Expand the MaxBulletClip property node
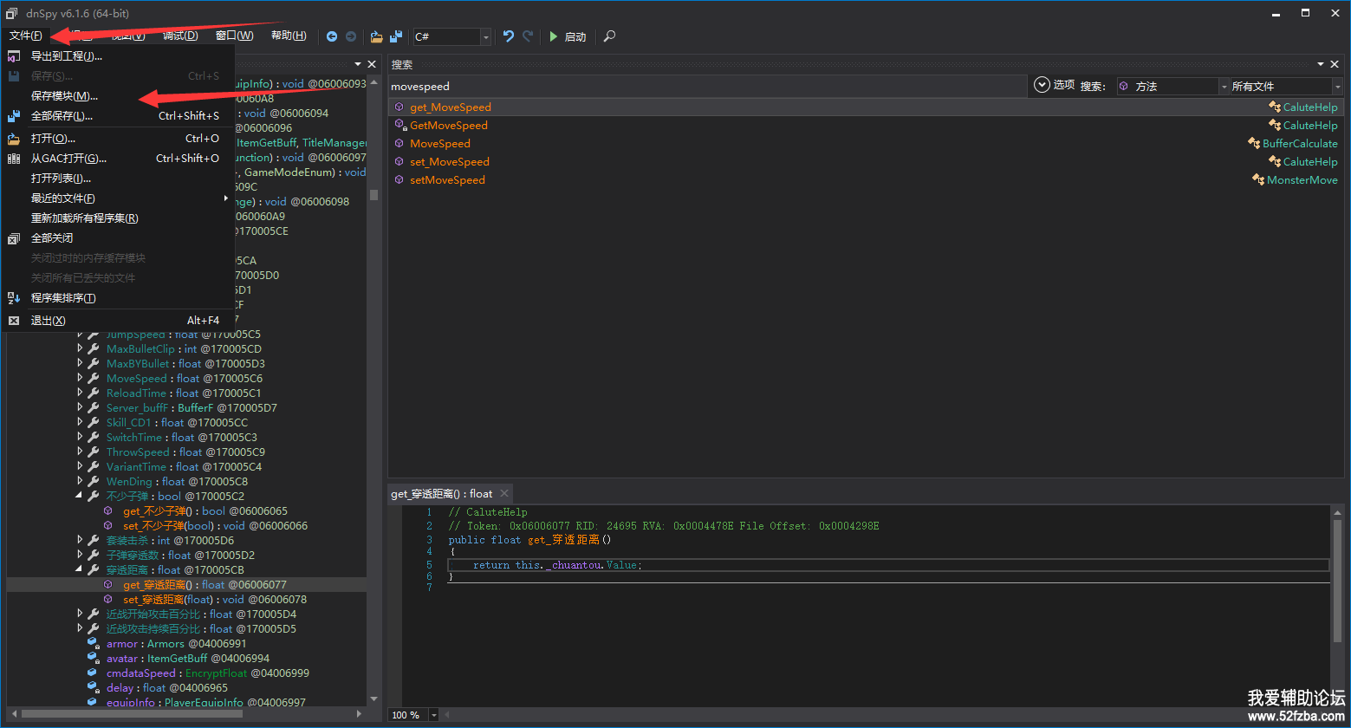The width and height of the screenshot is (1351, 728). click(81, 349)
